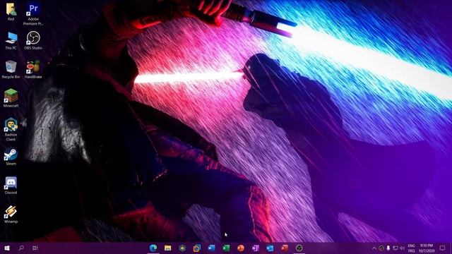Launch Adobe Premiere Pro desktop shortcut
Screen dimensions: 452x254
point(33,14)
